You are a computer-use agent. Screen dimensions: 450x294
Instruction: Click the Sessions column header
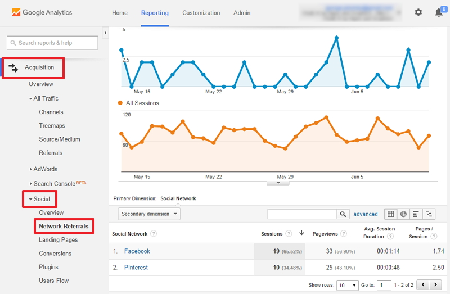(272, 234)
